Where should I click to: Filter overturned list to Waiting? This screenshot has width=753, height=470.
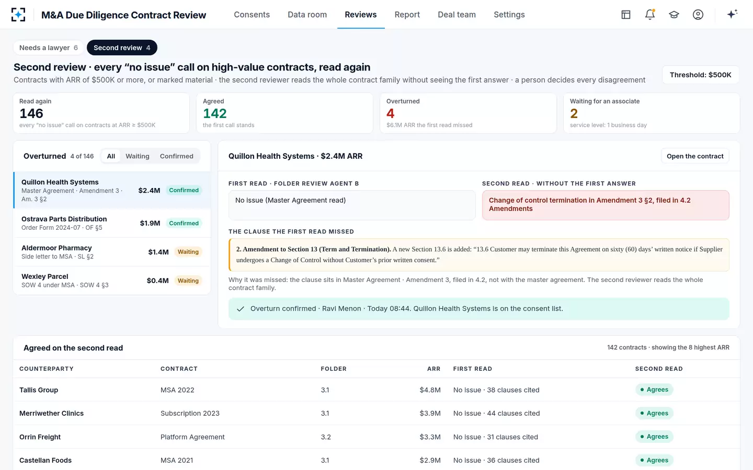pyautogui.click(x=138, y=156)
